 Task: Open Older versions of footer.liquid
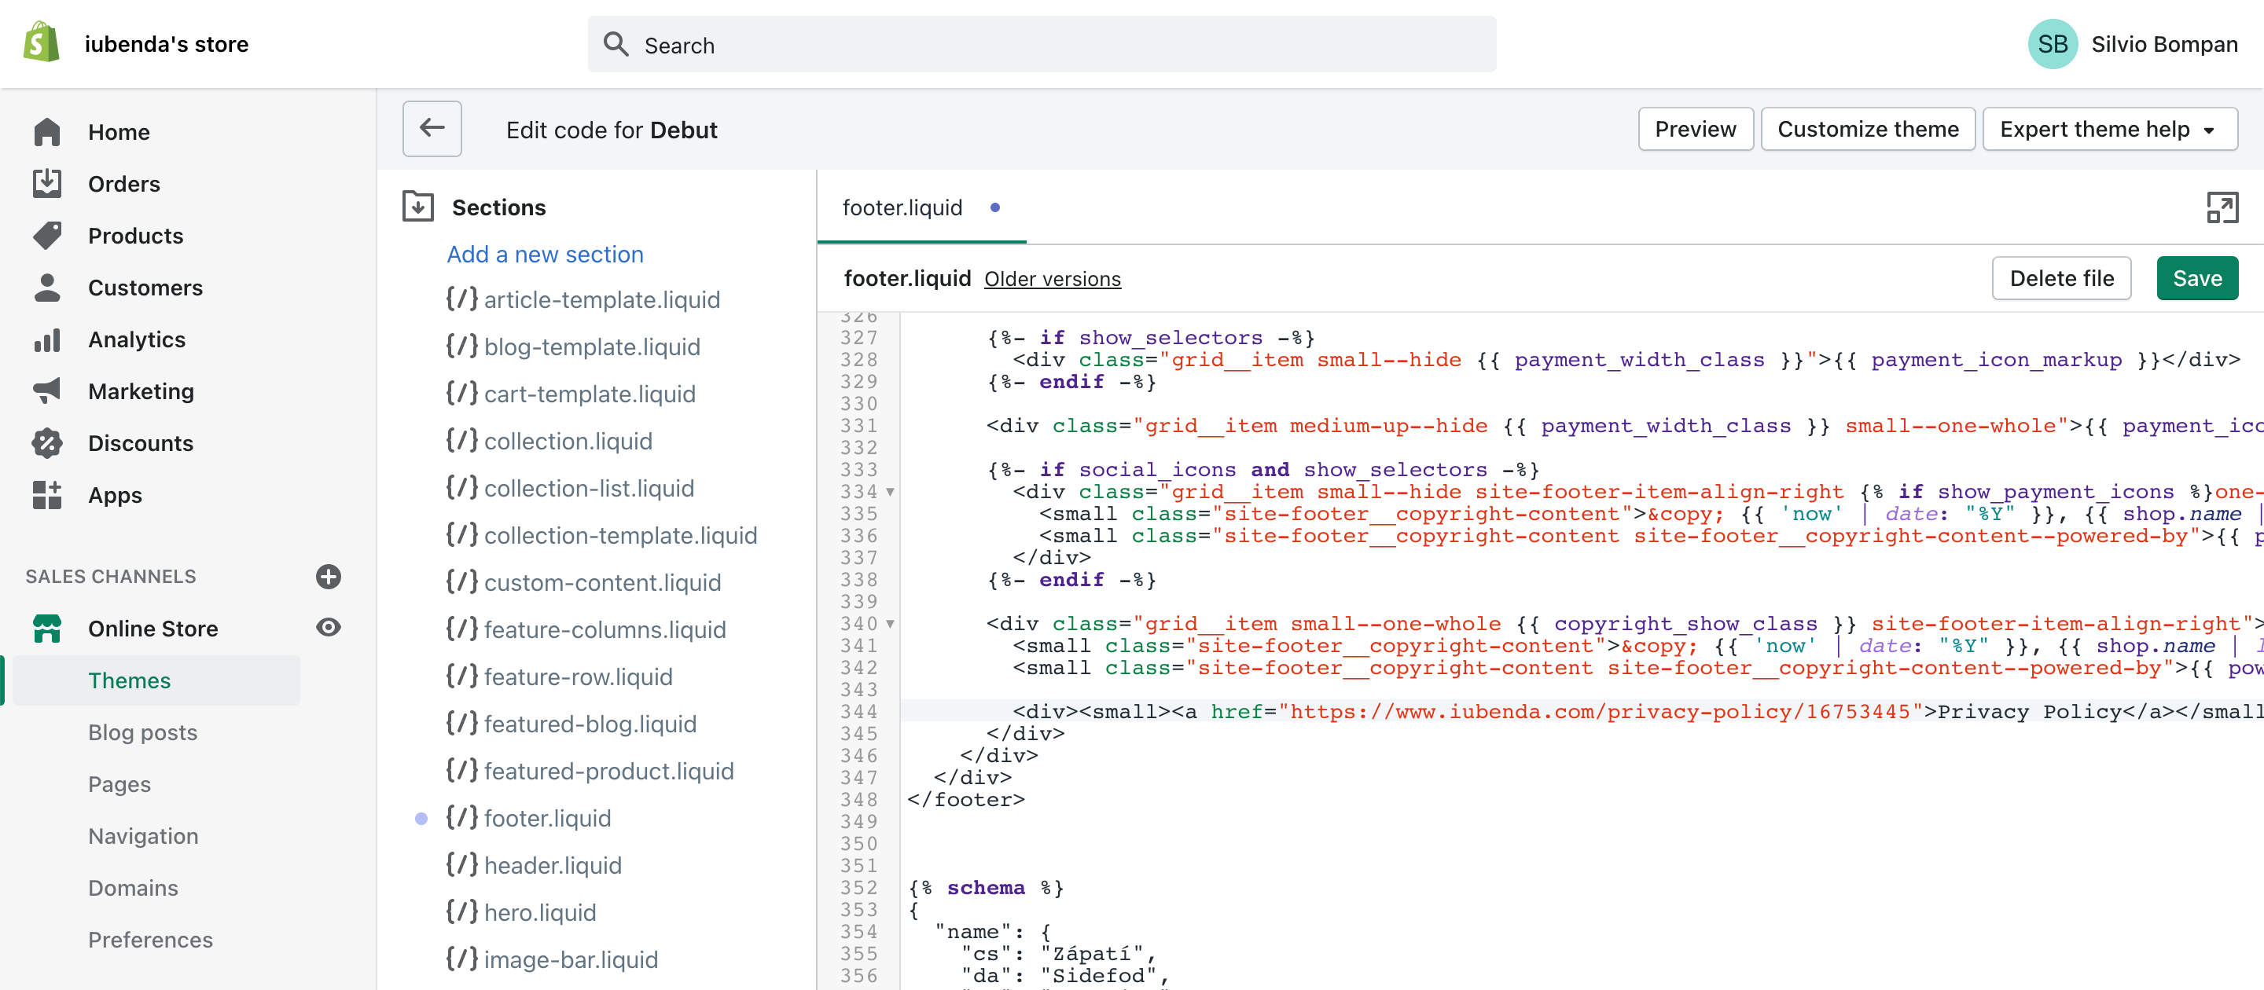(x=1052, y=278)
